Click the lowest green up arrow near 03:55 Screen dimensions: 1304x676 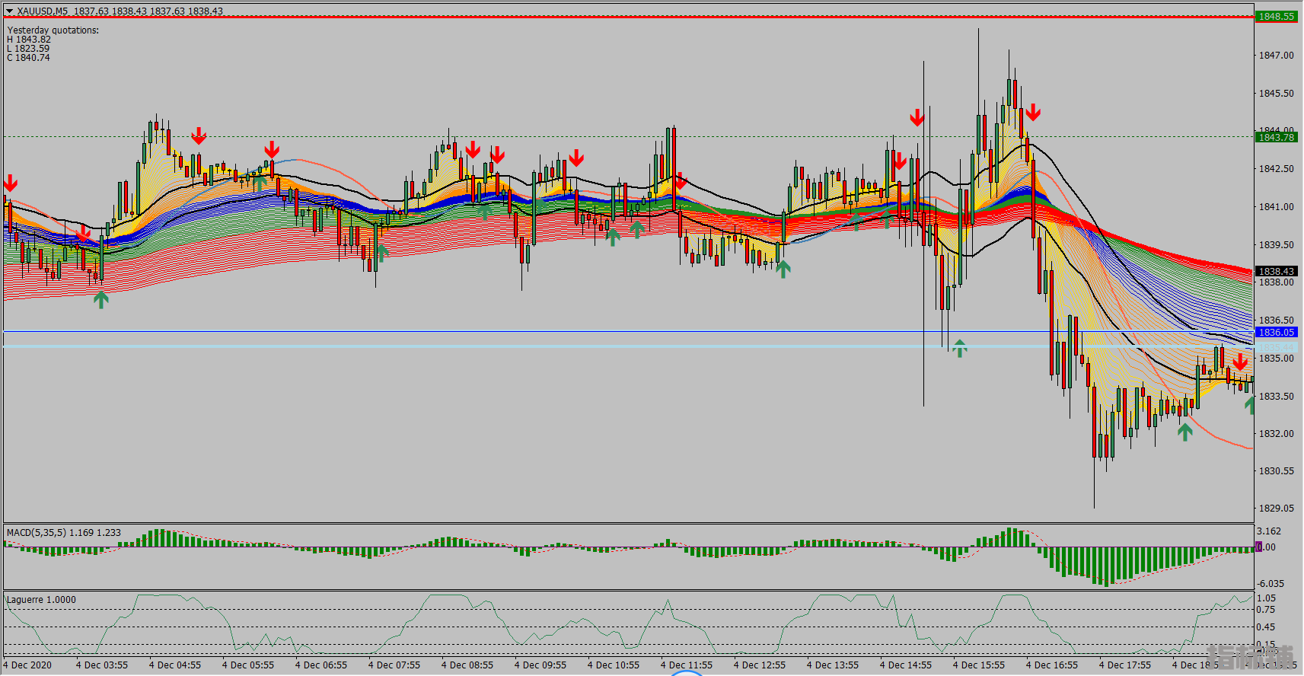point(101,299)
